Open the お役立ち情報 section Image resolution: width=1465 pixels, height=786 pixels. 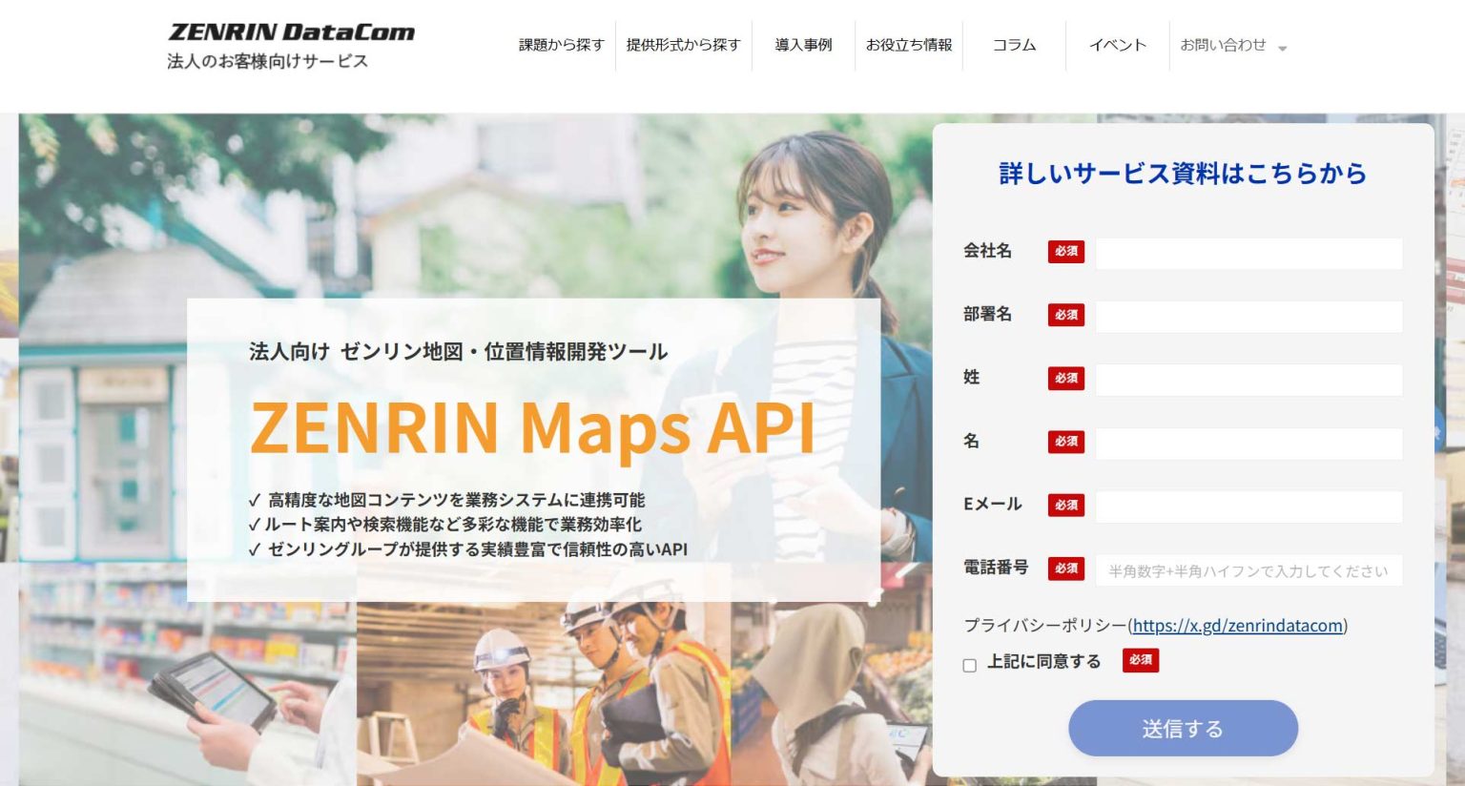click(910, 44)
